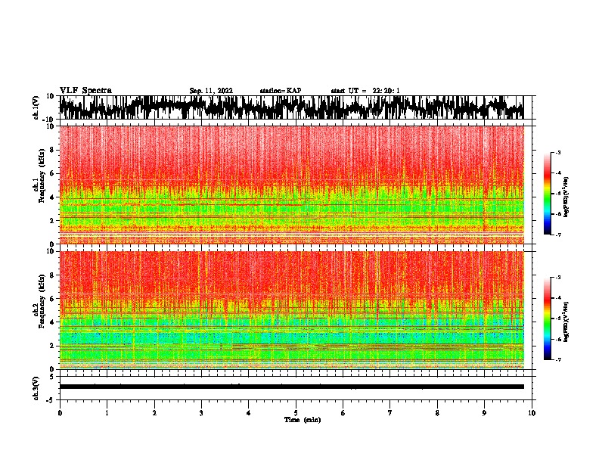This screenshot has width=599, height=463.
Task: Click the "5" tick on the time axis
Action: [x=296, y=413]
